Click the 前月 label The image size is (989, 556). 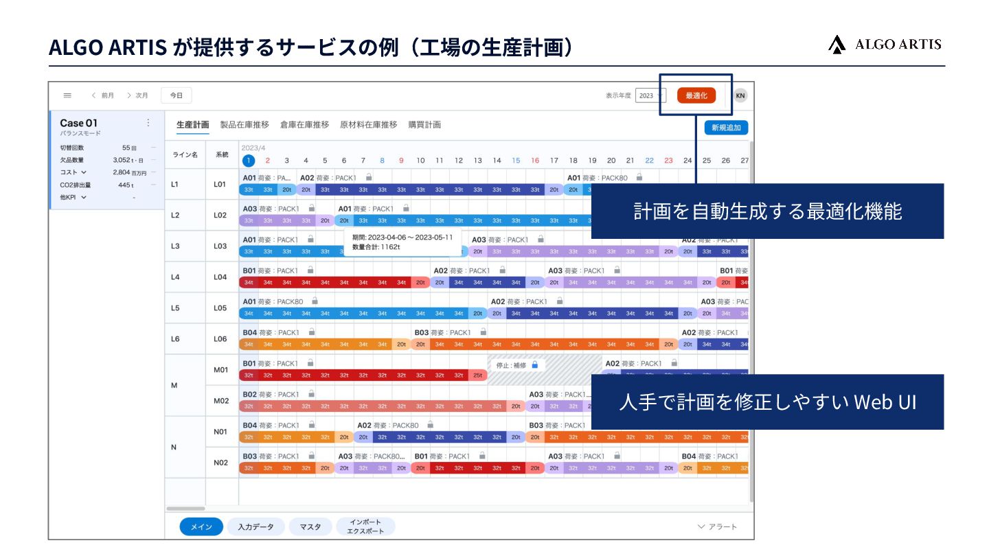pyautogui.click(x=107, y=95)
